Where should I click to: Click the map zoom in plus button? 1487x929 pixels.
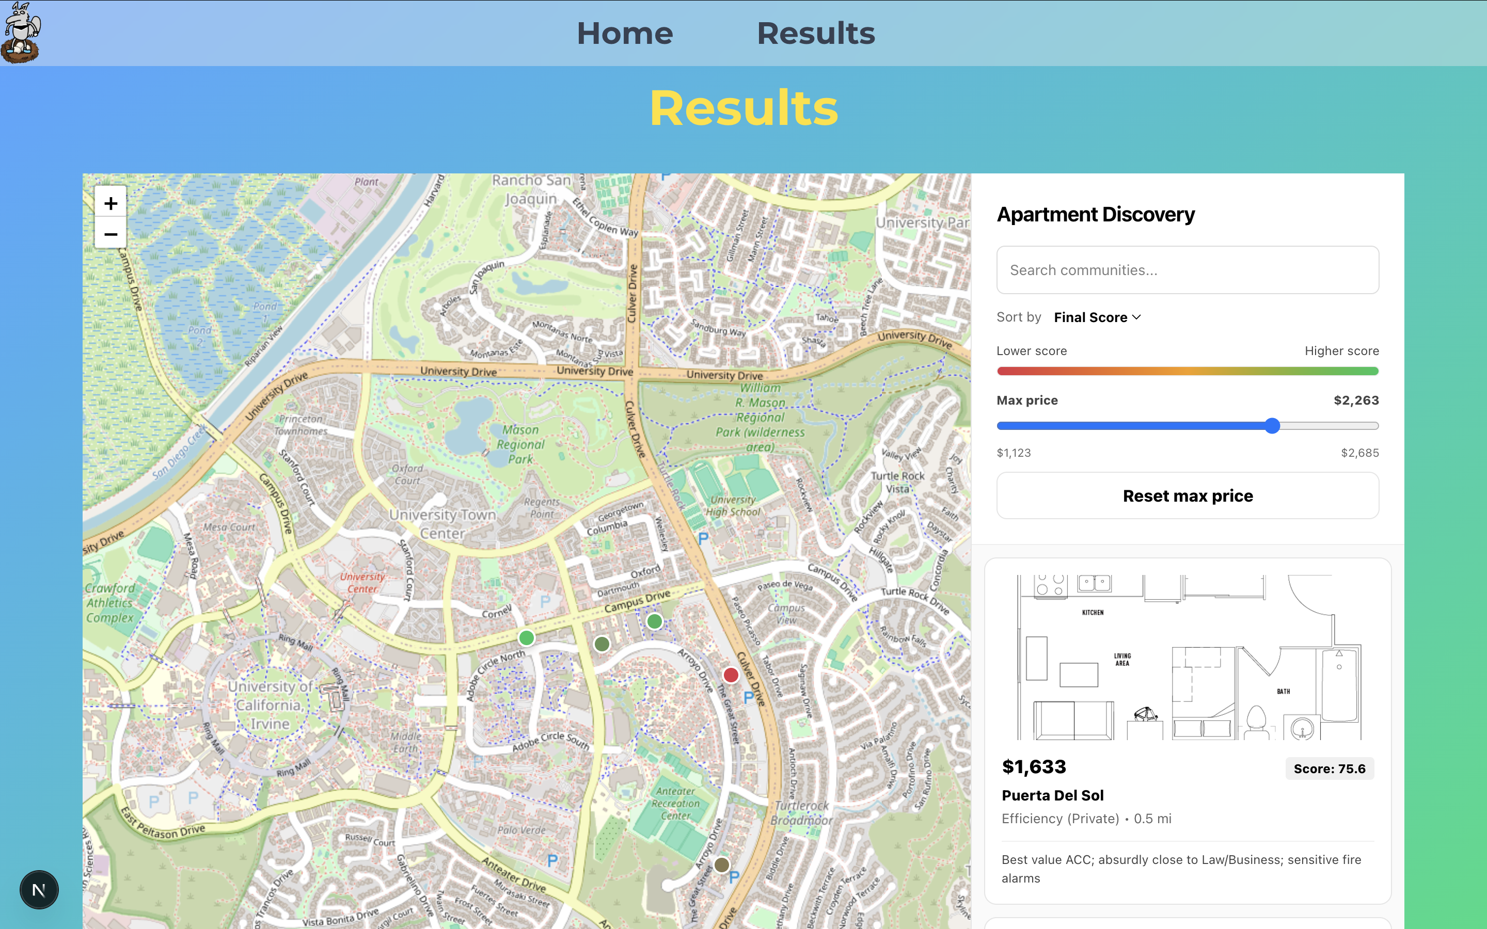click(x=110, y=203)
